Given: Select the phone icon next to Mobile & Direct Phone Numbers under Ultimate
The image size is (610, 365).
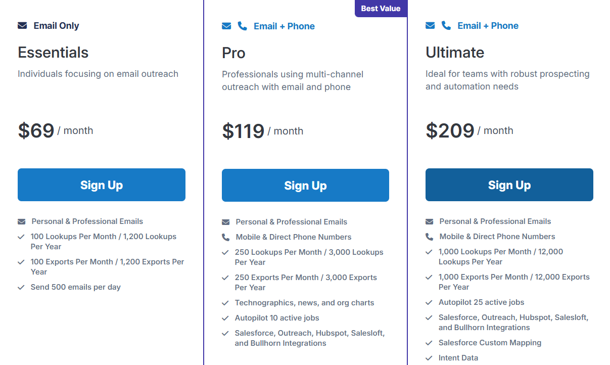Looking at the screenshot, I should click(429, 237).
